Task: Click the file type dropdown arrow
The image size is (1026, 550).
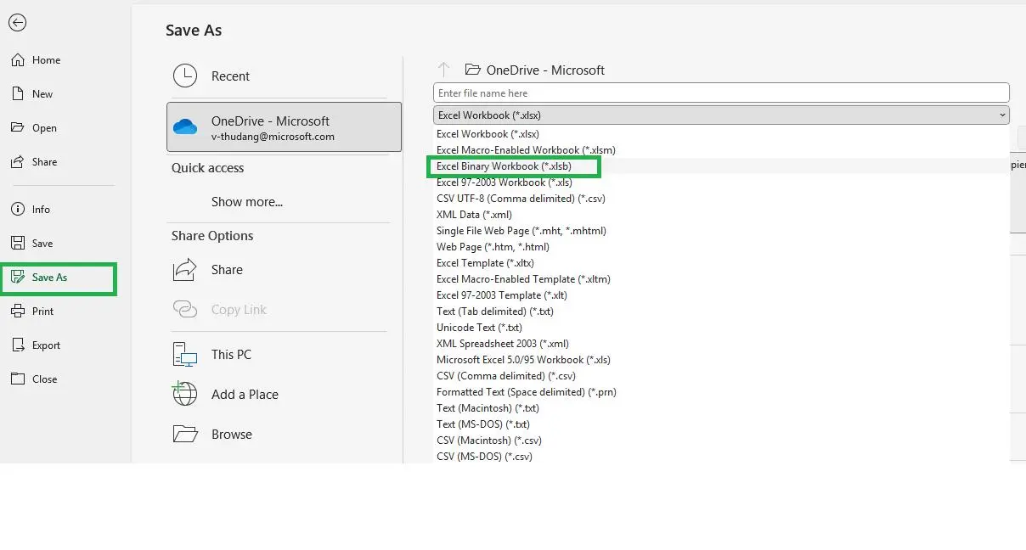Action: click(1002, 115)
